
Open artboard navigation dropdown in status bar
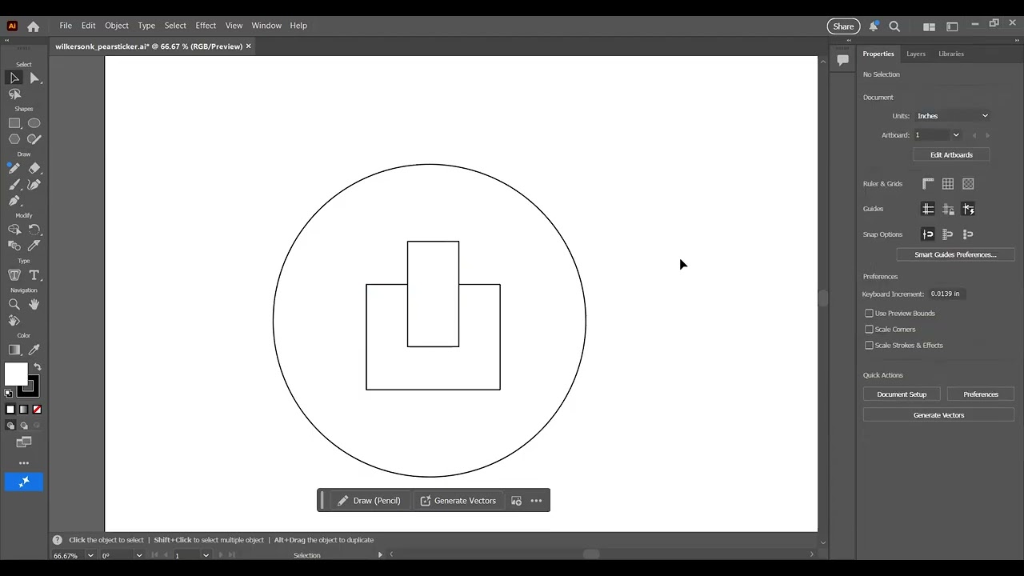point(206,555)
